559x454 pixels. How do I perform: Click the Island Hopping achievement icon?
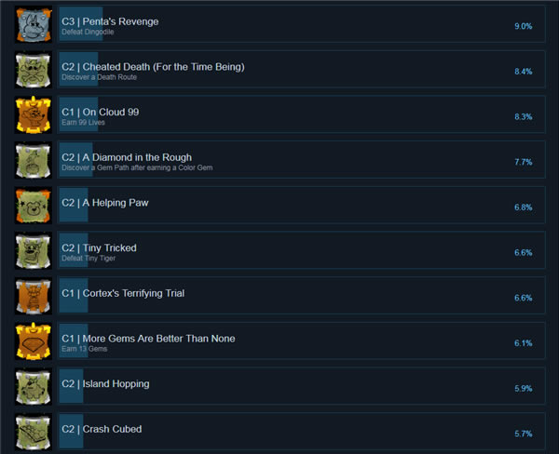pyautogui.click(x=33, y=388)
